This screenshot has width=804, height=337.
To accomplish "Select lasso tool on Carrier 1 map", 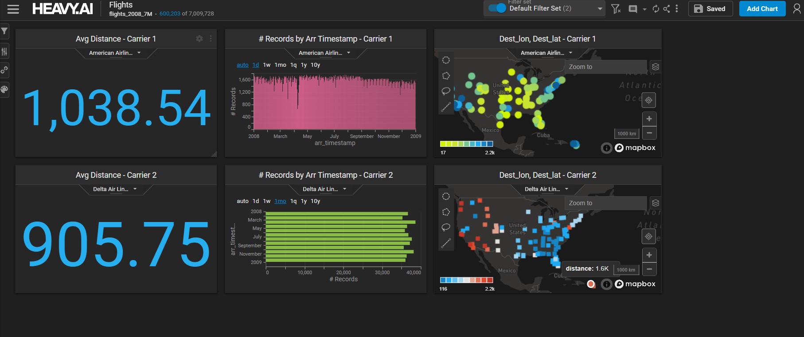I will [x=446, y=91].
